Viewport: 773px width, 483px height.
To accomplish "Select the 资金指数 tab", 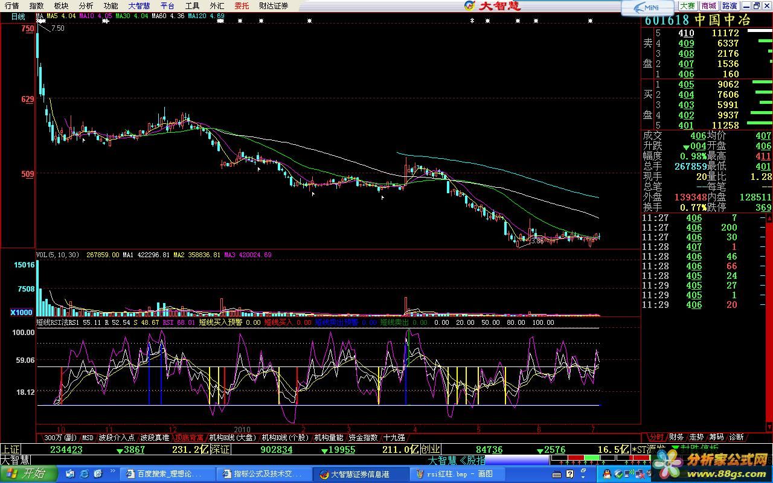I will tap(363, 437).
